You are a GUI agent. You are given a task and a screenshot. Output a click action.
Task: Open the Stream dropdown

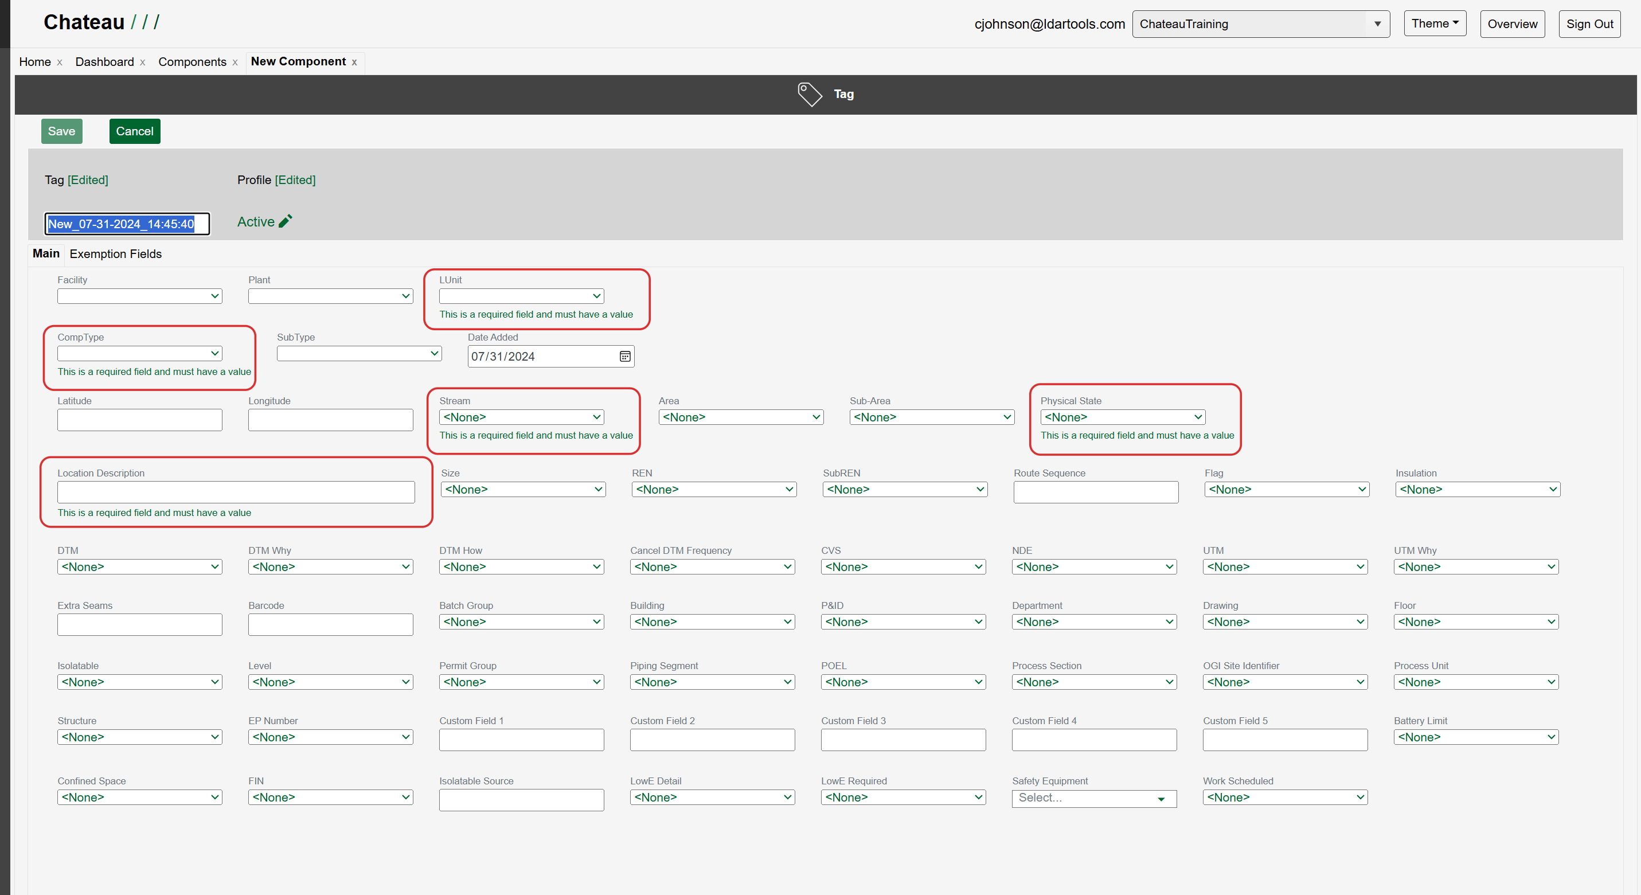(521, 417)
